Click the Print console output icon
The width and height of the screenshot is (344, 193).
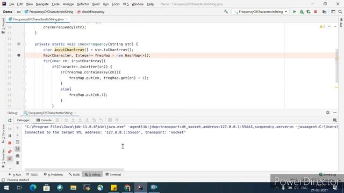18,156
